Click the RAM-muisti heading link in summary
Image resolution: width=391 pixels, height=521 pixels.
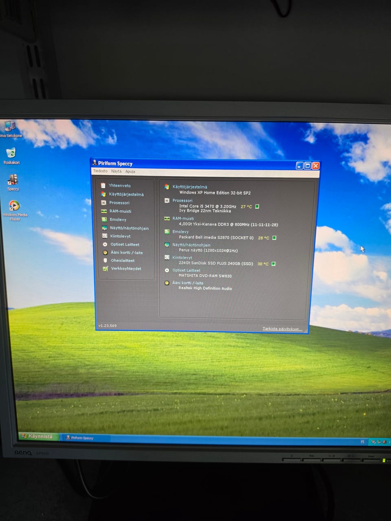(183, 219)
